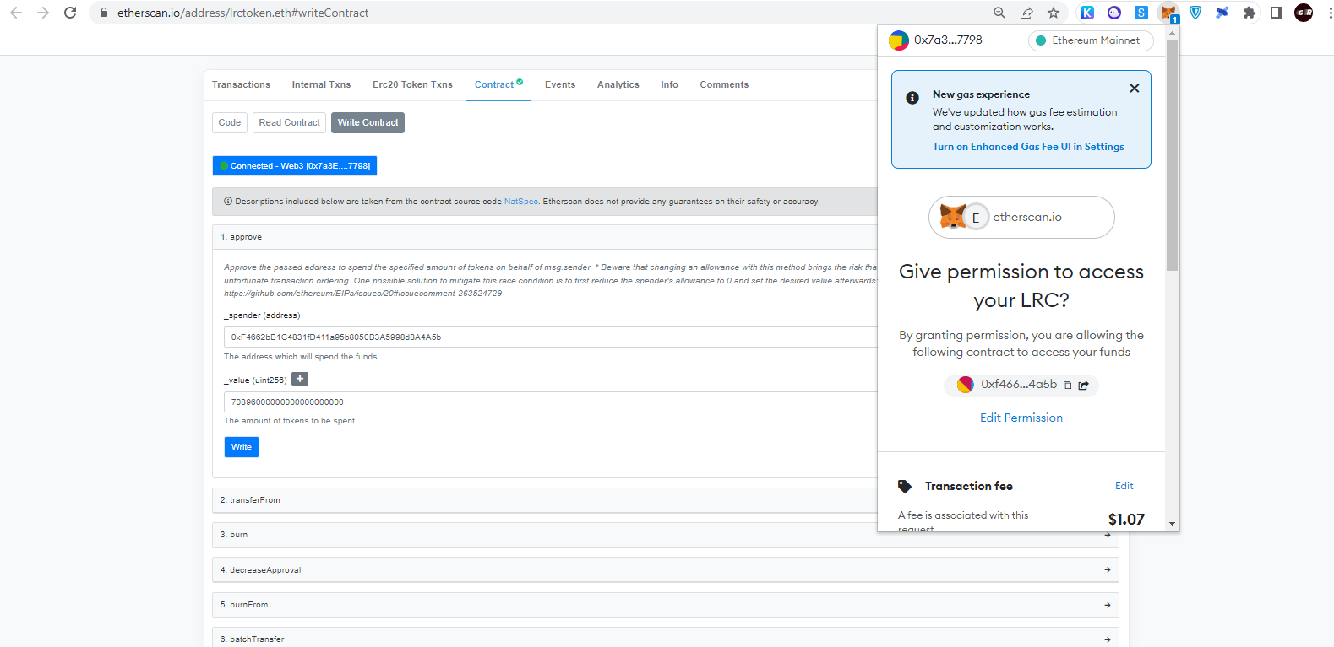Click the MetaMask account identicon

click(x=899, y=40)
